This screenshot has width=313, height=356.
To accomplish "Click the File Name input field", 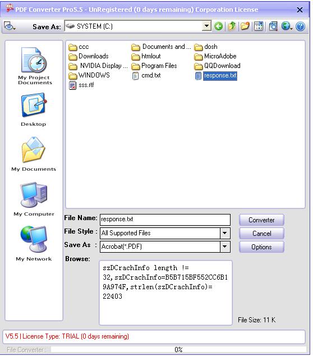I will (165, 220).
